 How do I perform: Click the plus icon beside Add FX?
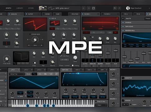coord(123,19)
